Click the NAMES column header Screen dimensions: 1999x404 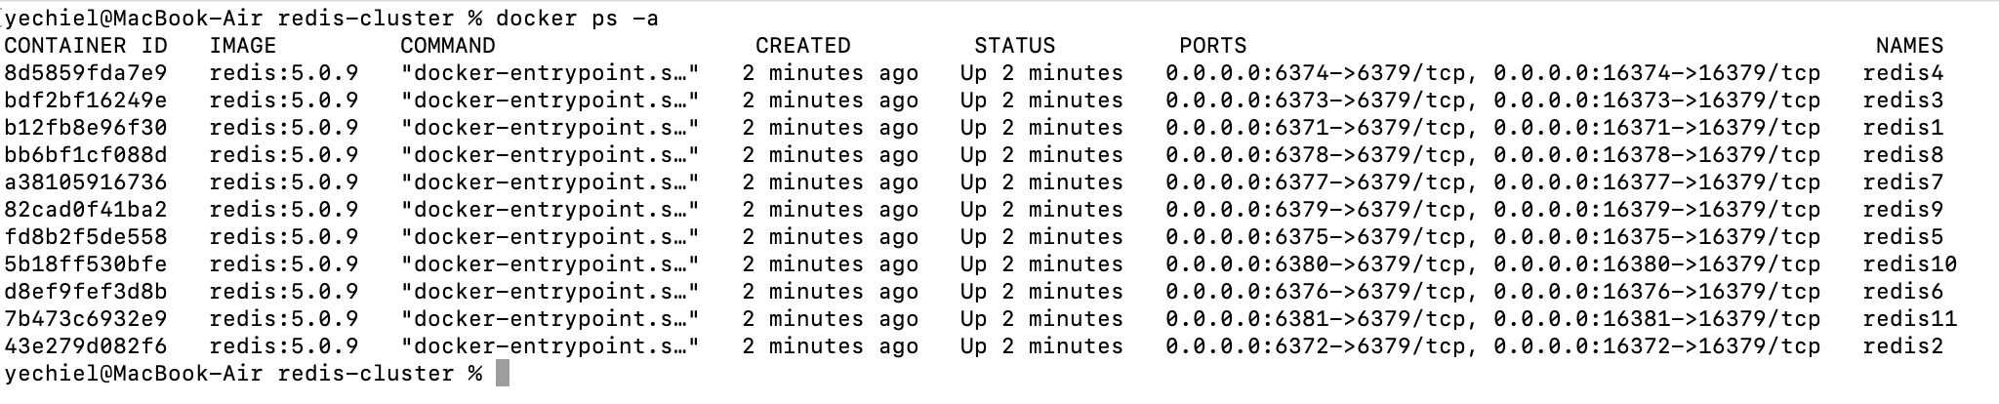pyautogui.click(x=1909, y=46)
